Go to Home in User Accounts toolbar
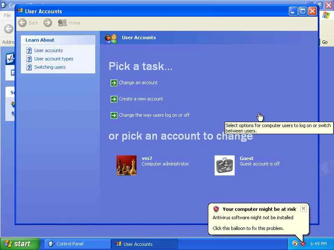This screenshot has height=250, width=334. 69,23
